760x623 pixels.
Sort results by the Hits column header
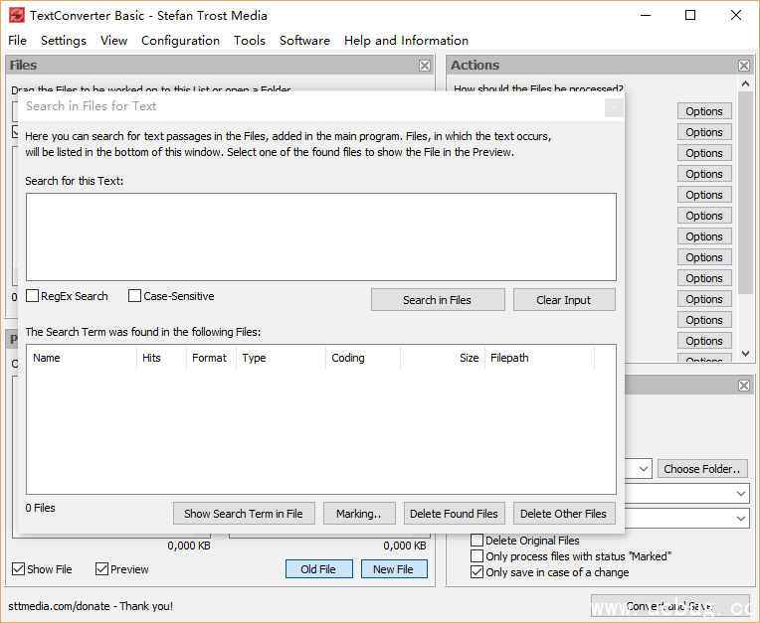pos(161,358)
